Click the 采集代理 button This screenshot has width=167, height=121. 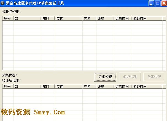coord(105,77)
